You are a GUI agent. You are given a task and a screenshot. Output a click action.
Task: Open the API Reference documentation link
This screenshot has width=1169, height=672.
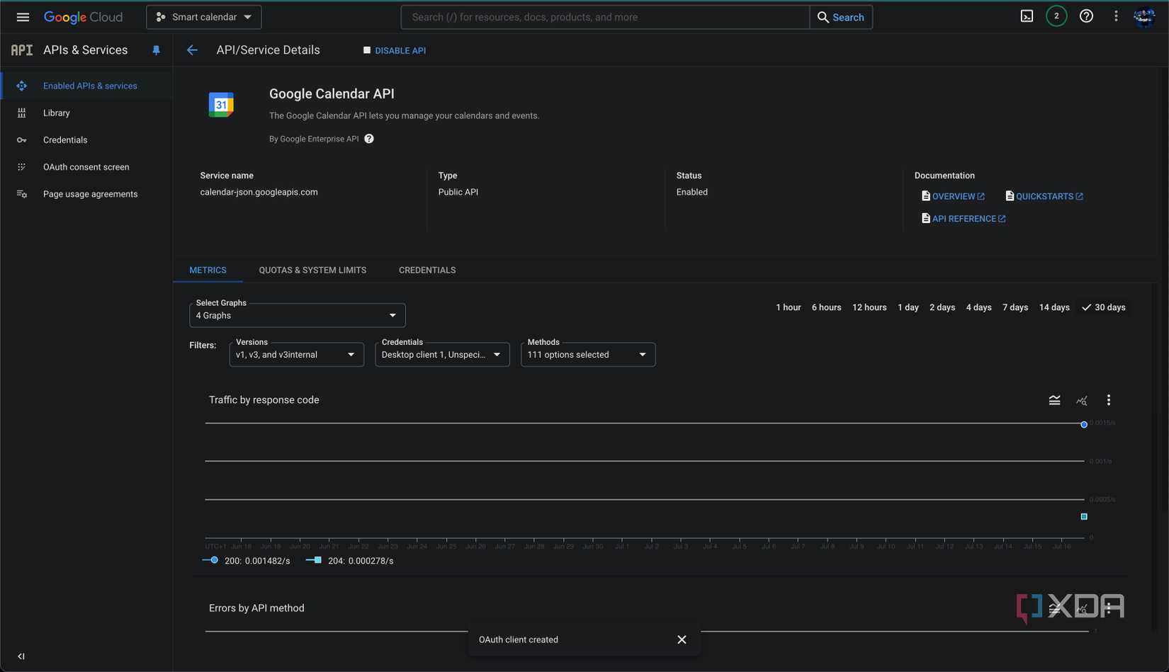(x=964, y=219)
